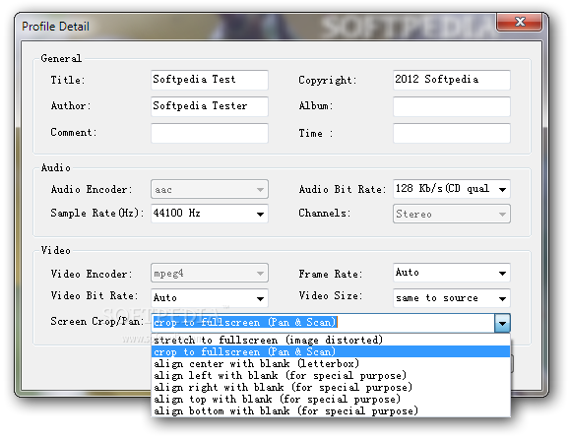This screenshot has width=569, height=439.
Task: Choose align top with blank option
Action: point(331,399)
